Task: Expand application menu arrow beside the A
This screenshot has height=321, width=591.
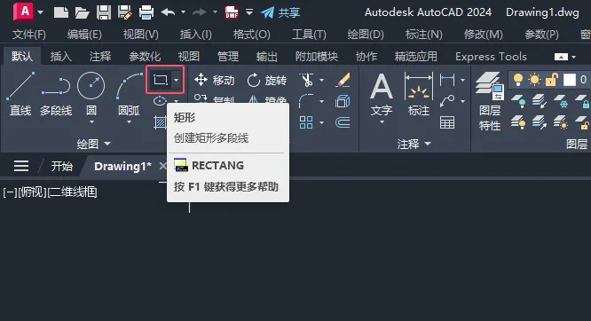Action: tap(40, 12)
